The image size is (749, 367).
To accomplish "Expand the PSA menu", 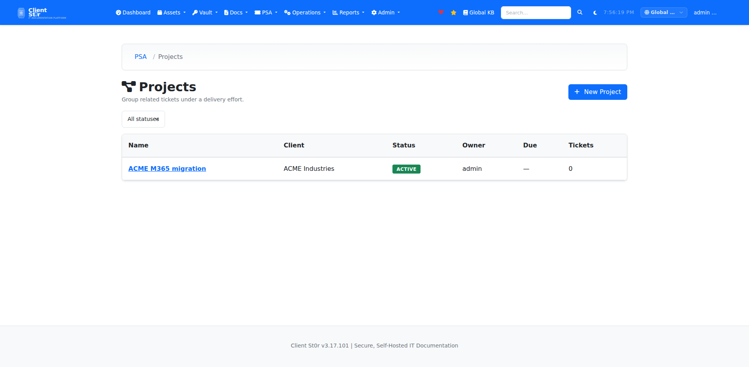I will pos(266,12).
